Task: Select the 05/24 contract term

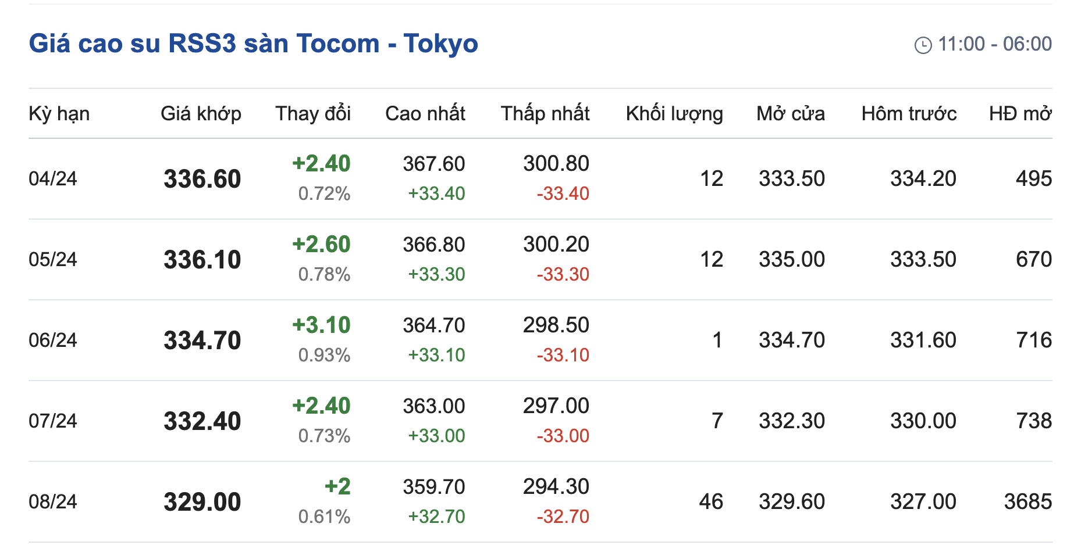Action: click(x=53, y=259)
